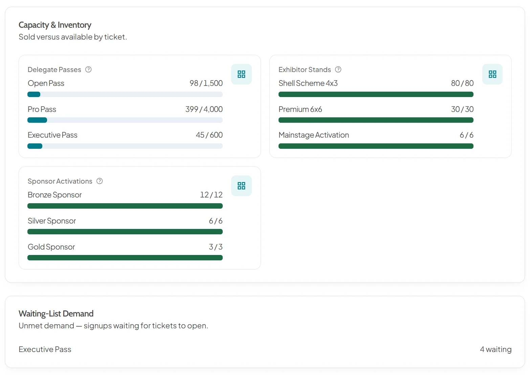Click the grid icon in Sponsor Activations card
530x375 pixels.
(x=241, y=186)
